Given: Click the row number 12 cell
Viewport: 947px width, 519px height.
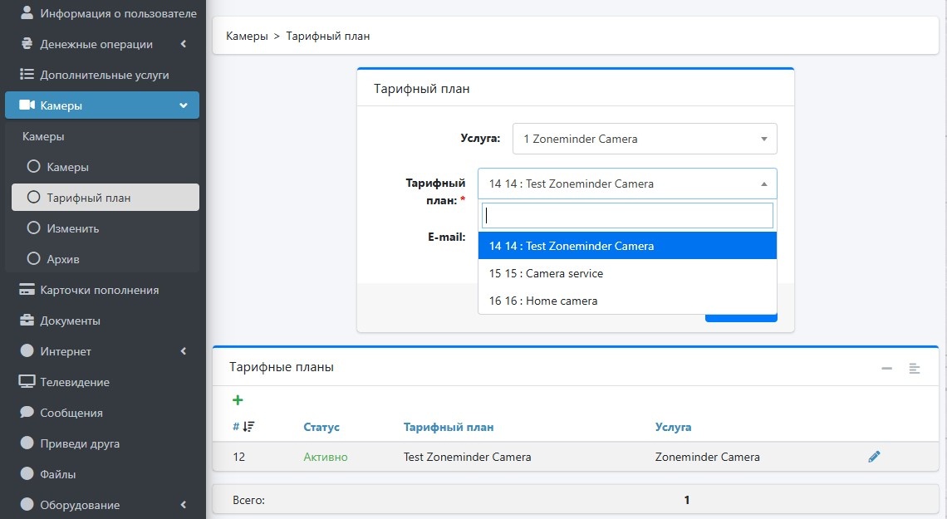Looking at the screenshot, I should pyautogui.click(x=239, y=457).
